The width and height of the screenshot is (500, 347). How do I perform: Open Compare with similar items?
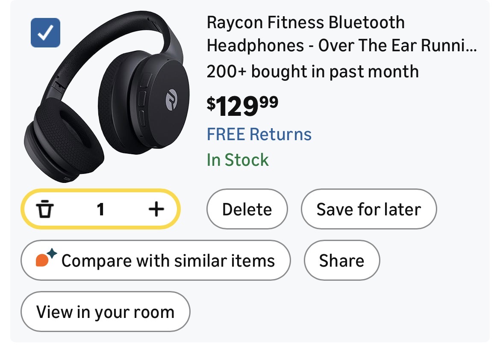coord(156,260)
